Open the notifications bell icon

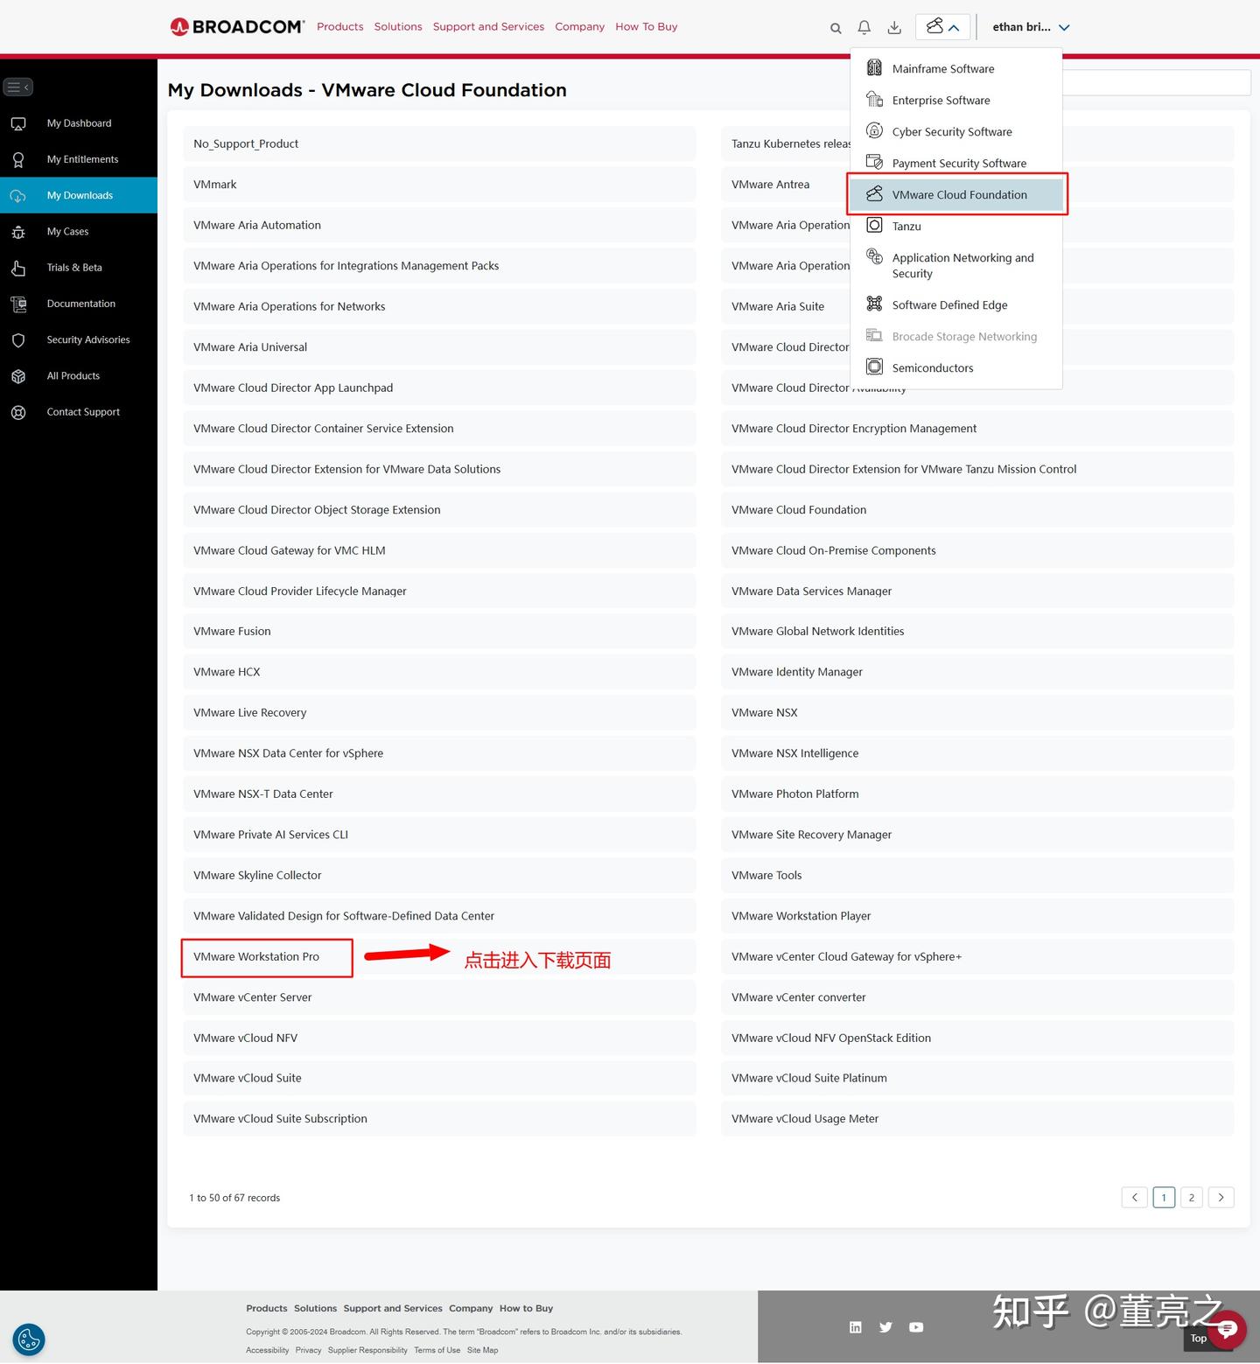coord(864,27)
